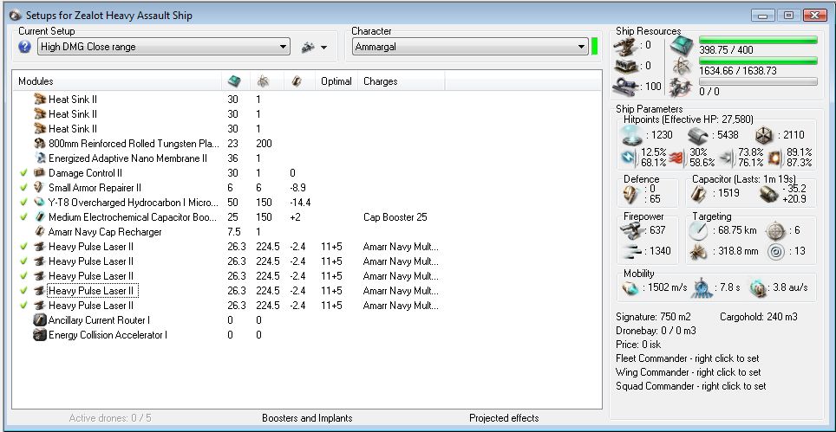
Task: Click the volley damage icon showing 1340
Action: (632, 251)
